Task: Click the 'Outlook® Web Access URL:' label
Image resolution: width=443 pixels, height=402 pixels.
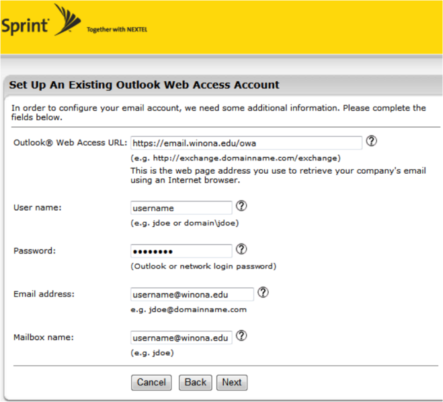Action: [x=70, y=143]
